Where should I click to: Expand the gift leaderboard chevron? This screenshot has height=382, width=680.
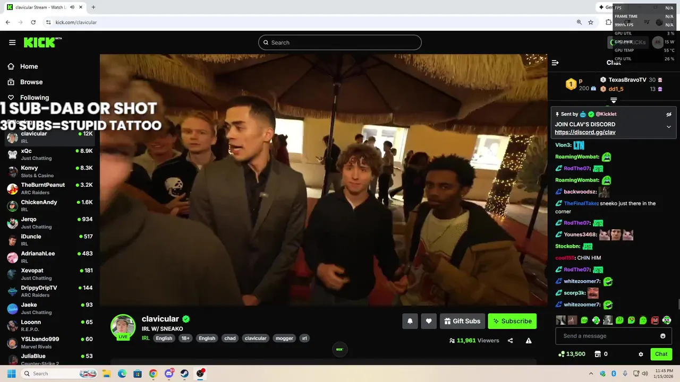click(x=614, y=100)
